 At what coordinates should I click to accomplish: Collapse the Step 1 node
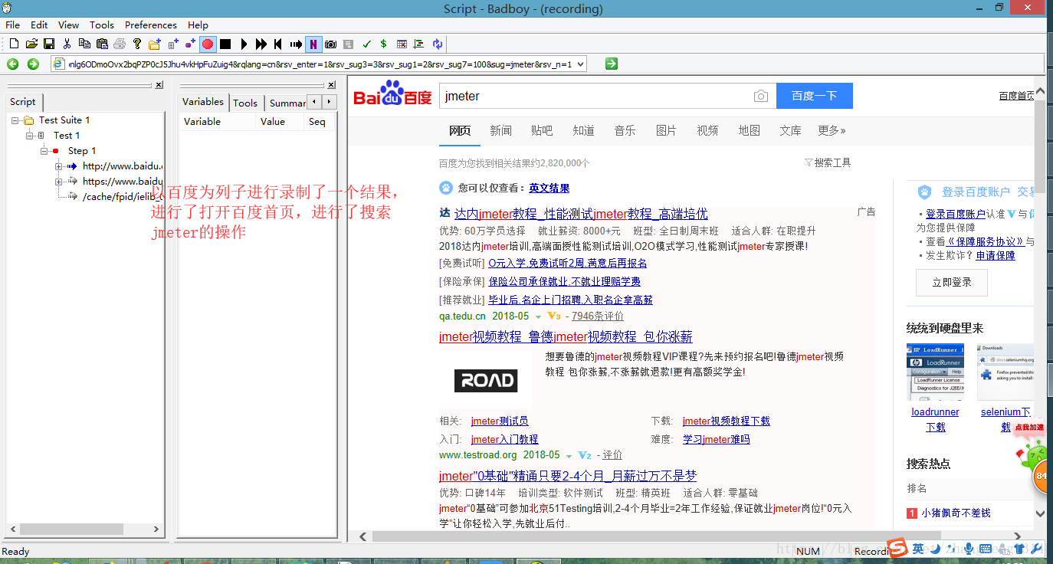tap(44, 151)
